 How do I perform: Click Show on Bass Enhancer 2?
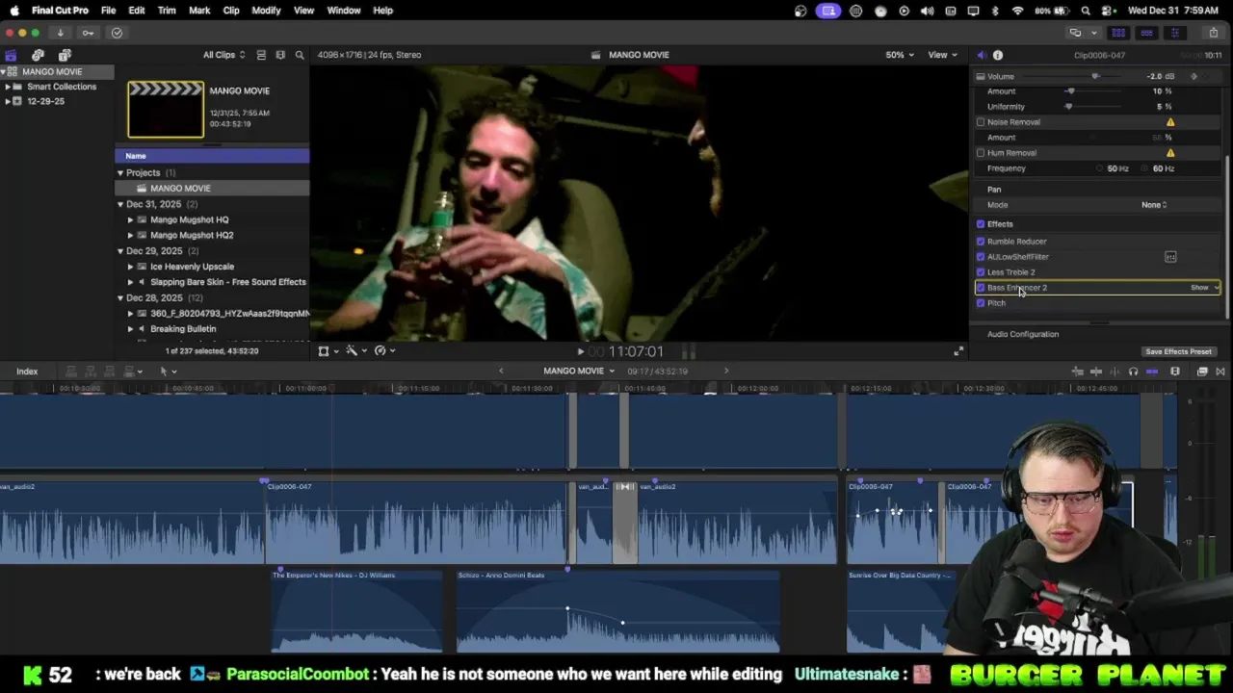click(1199, 288)
